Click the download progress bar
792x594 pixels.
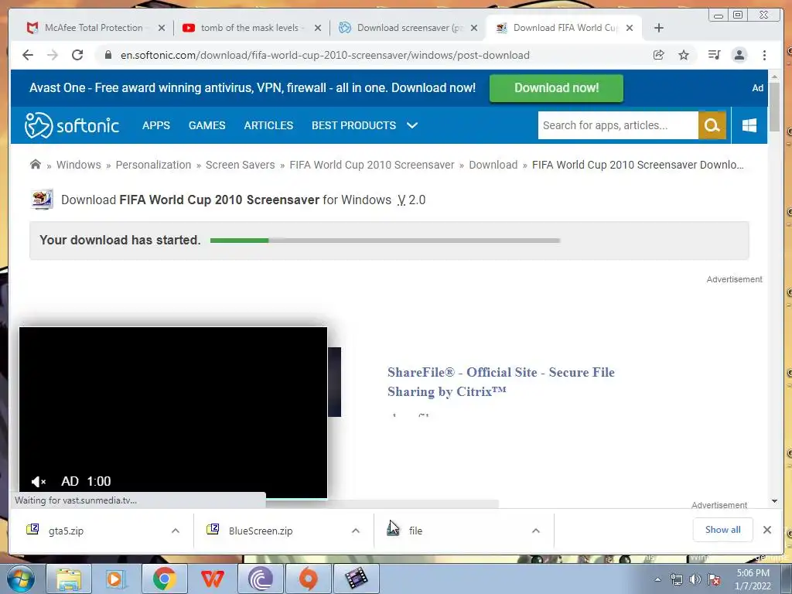coord(385,241)
